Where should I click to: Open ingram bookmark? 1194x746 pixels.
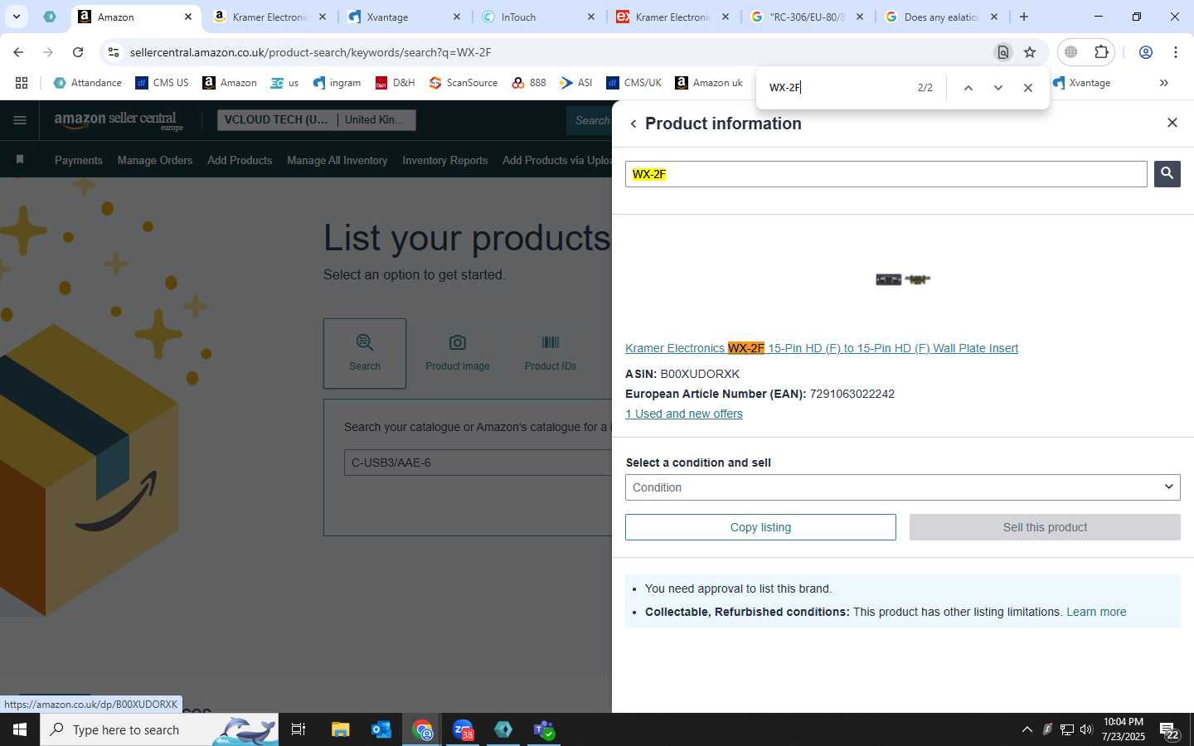[x=337, y=83]
